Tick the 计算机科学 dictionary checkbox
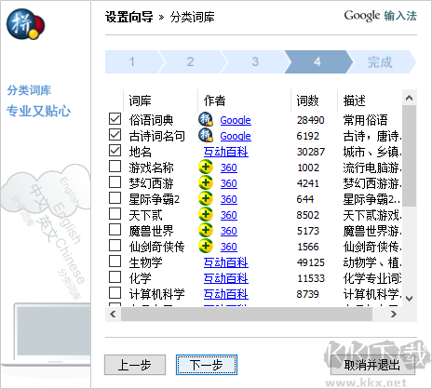The height and width of the screenshot is (389, 432). pyautogui.click(x=115, y=292)
